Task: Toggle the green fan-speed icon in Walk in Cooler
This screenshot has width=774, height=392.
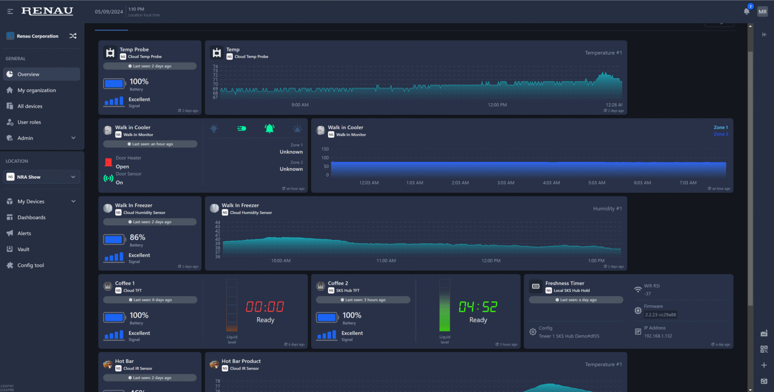Action: (241, 128)
